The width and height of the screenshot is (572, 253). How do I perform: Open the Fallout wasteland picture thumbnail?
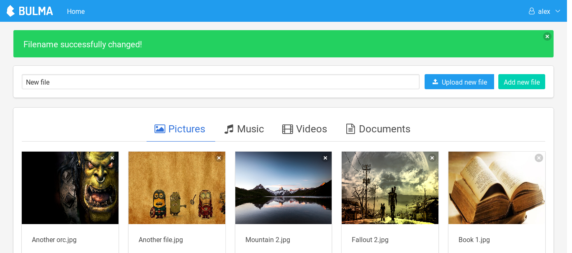tap(390, 188)
